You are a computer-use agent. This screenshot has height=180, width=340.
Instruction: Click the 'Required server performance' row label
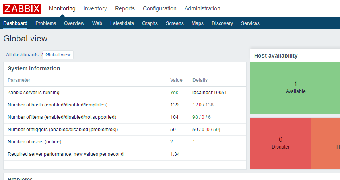tap(66, 154)
